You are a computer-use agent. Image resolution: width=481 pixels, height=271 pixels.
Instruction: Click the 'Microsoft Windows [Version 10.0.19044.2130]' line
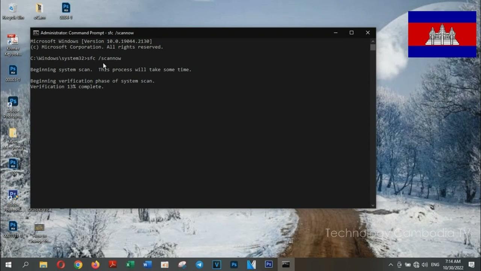(91, 41)
